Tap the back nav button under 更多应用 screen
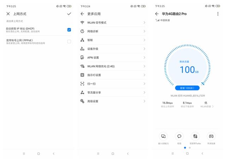 pos(128,154)
